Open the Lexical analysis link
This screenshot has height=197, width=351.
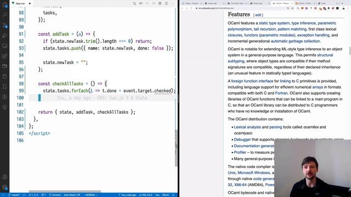(247, 127)
